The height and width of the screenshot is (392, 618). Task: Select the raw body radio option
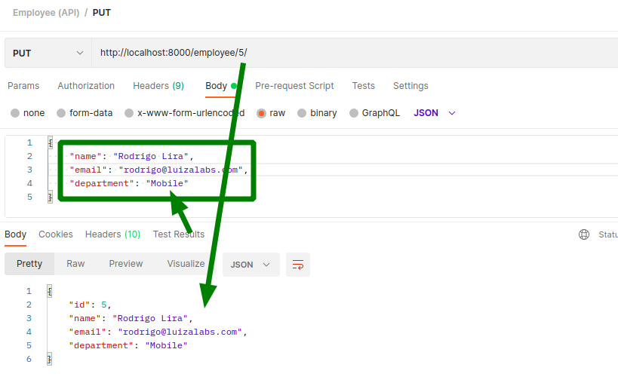[x=261, y=113]
